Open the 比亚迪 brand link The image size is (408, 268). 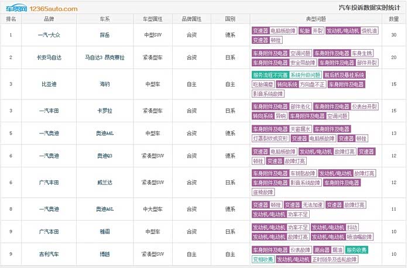tap(47, 84)
